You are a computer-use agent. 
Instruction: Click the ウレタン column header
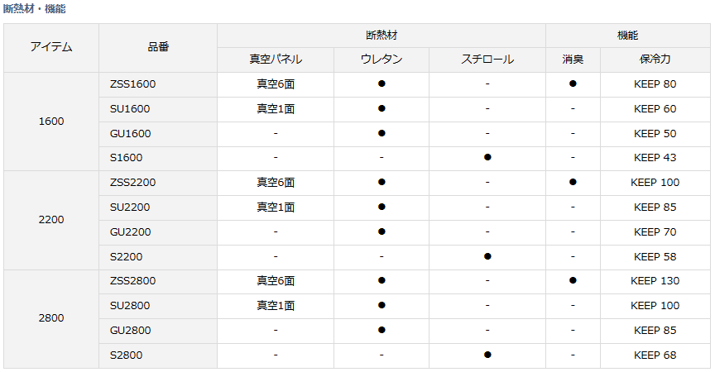pos(381,60)
